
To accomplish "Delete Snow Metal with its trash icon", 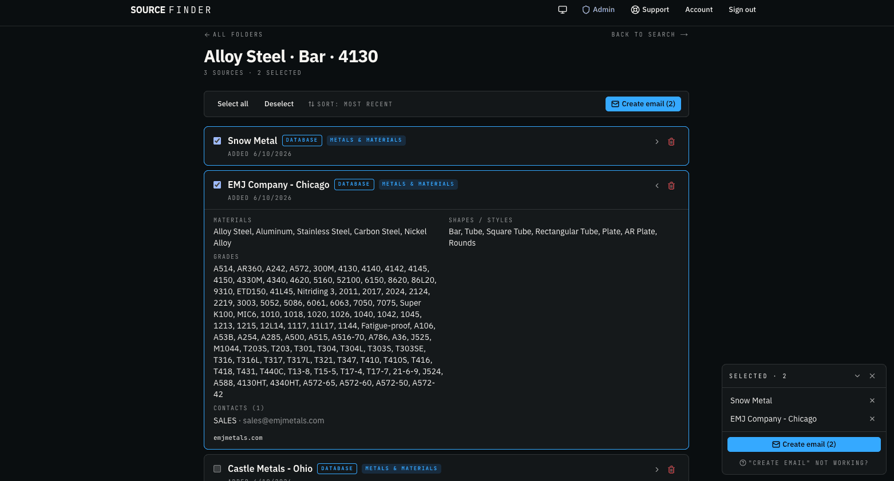I will (671, 142).
